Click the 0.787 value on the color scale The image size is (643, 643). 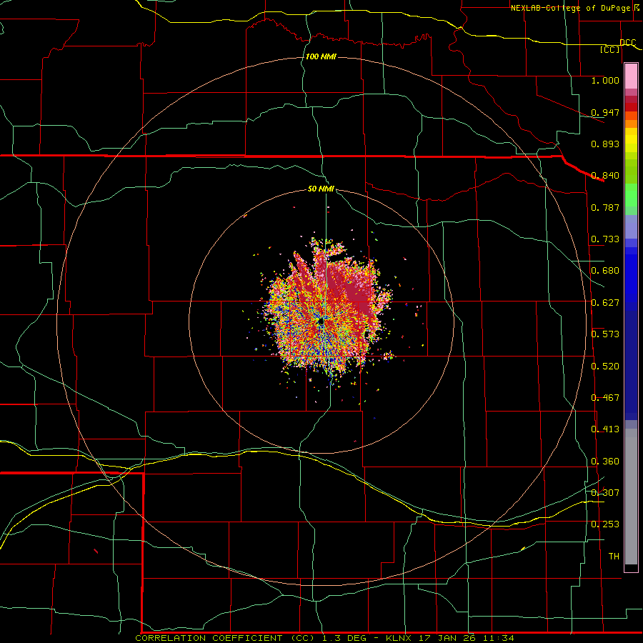(x=605, y=207)
